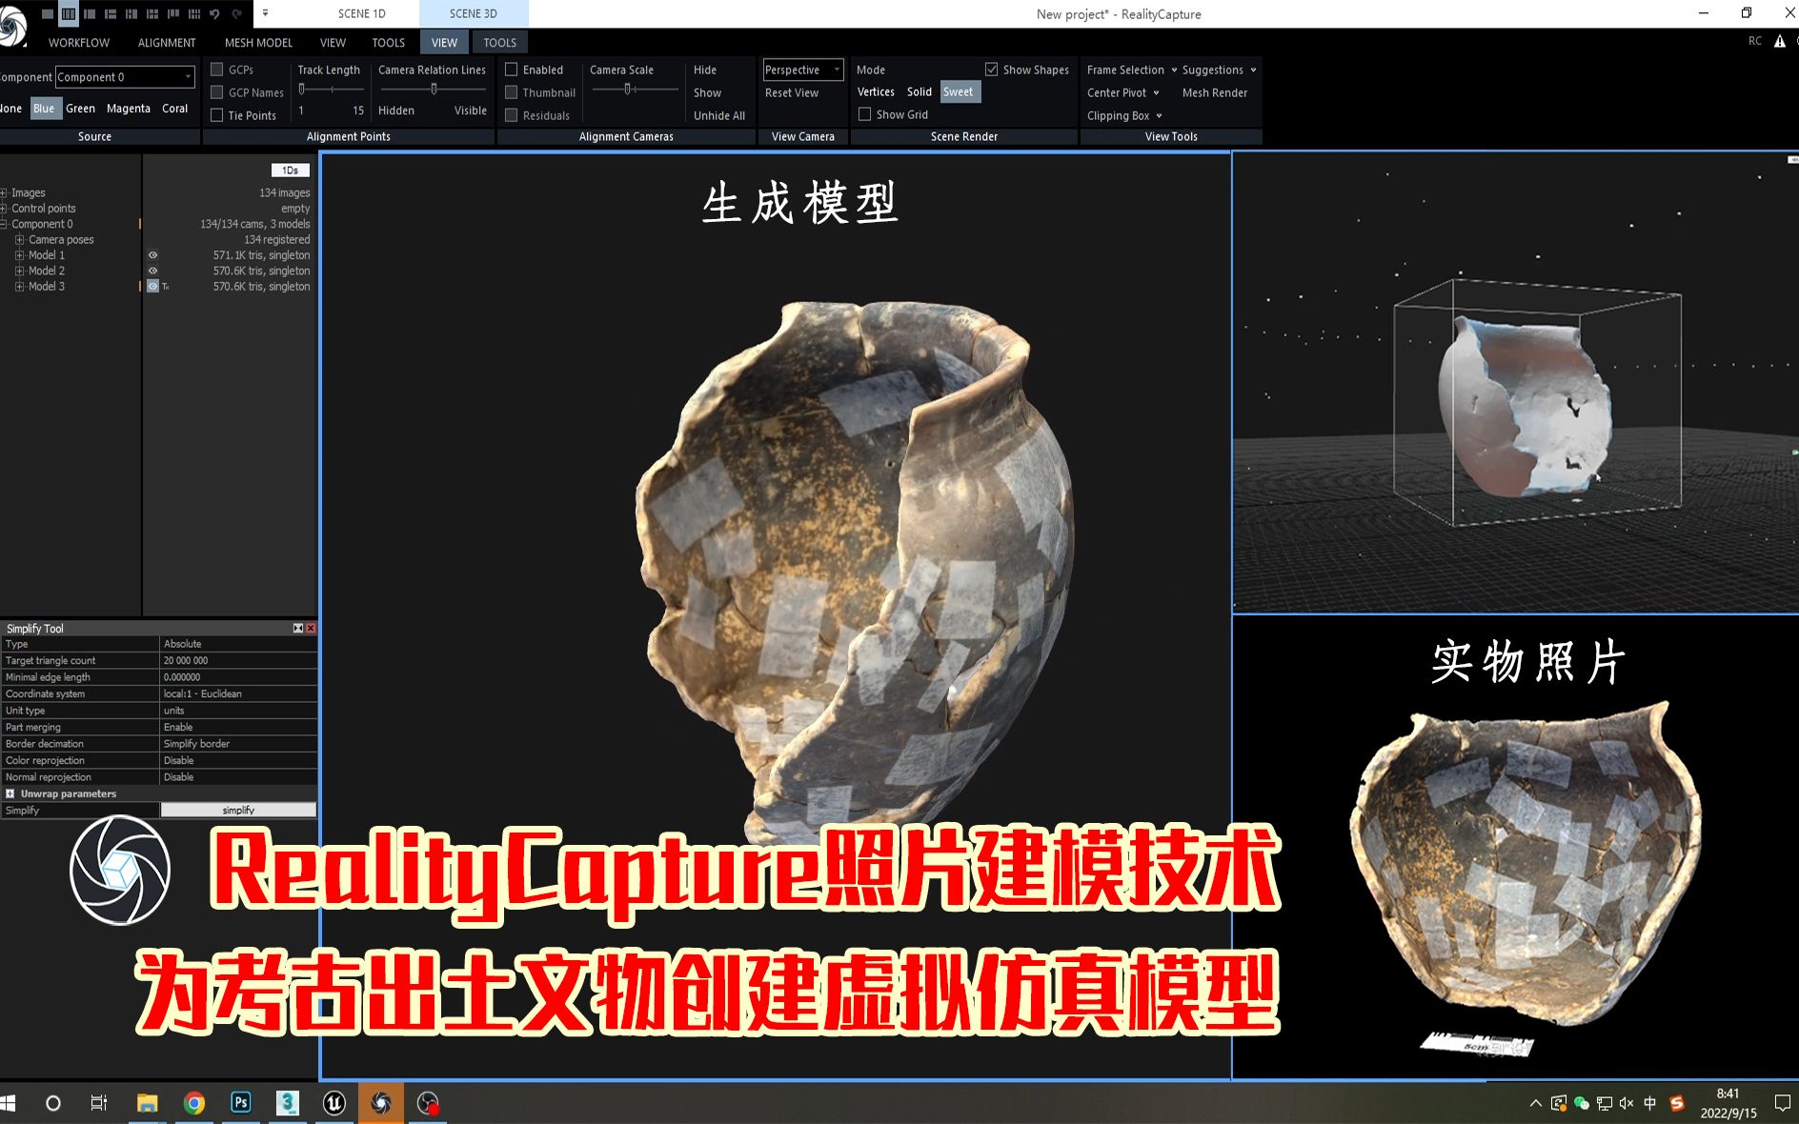Hide Model 1 using its eye toggle
Image resolution: width=1799 pixels, height=1124 pixels.
pos(152,254)
